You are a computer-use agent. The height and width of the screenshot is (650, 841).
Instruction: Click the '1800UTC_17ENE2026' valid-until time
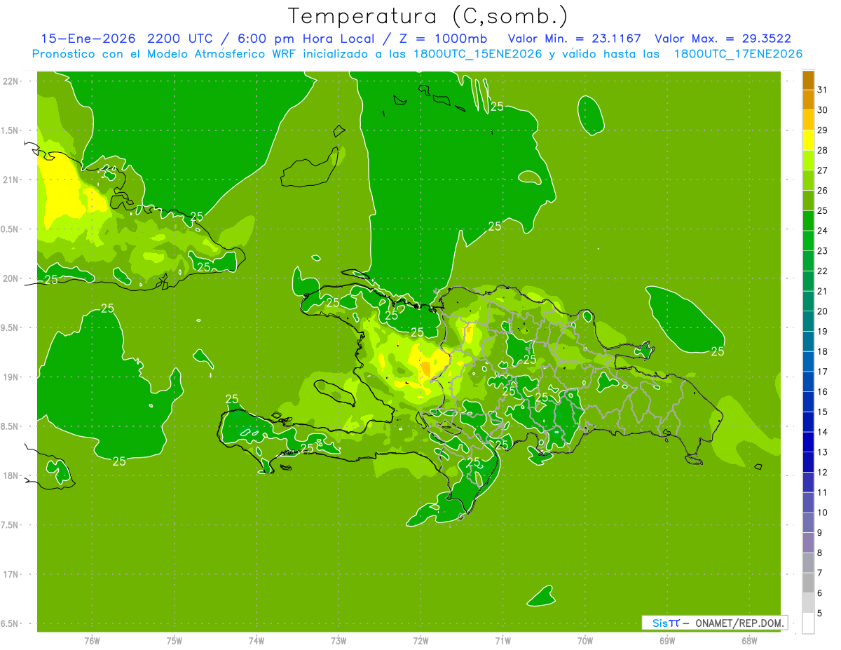(738, 54)
